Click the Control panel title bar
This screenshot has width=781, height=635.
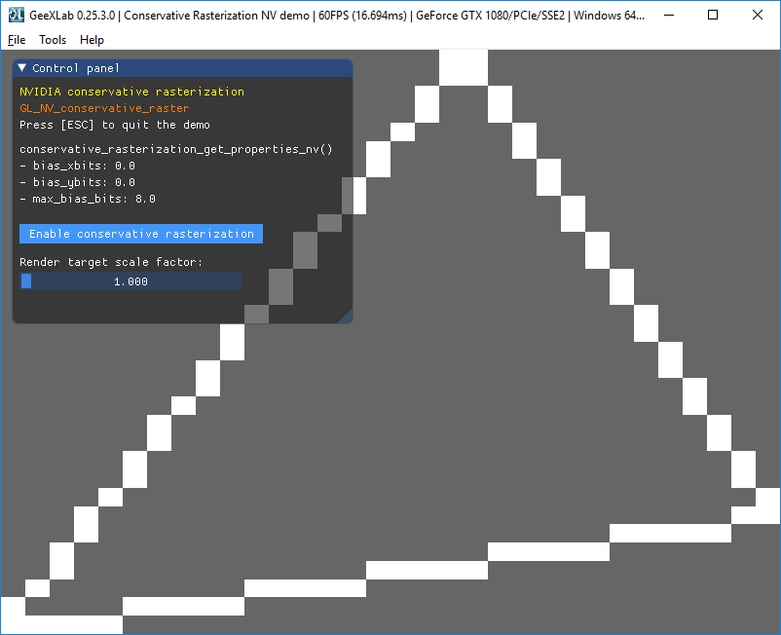[183, 68]
